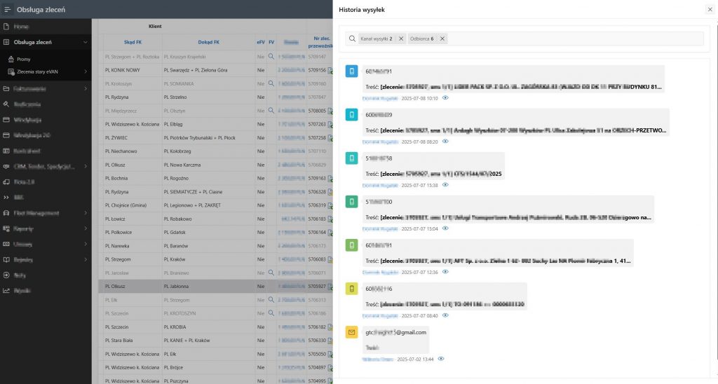Image resolution: width=718 pixels, height=384 pixels.
Task: Expand the Fleet Management sidebar item
Action: (85, 213)
